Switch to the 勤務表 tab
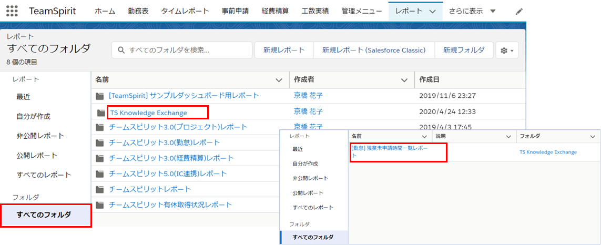601x245 pixels. [138, 11]
